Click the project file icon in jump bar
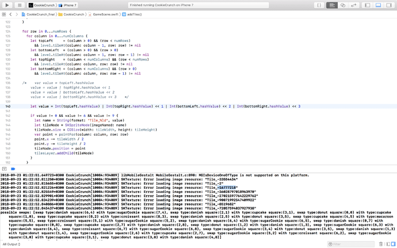This screenshot has height=248, width=397. click(x=23, y=14)
